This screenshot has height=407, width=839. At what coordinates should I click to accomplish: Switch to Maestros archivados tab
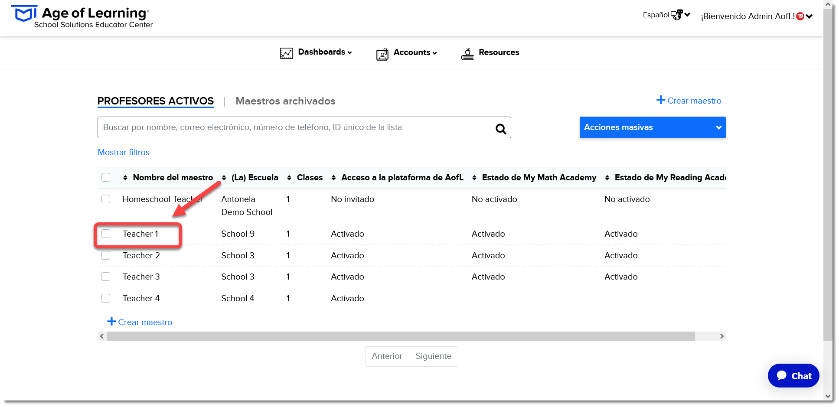(x=285, y=101)
